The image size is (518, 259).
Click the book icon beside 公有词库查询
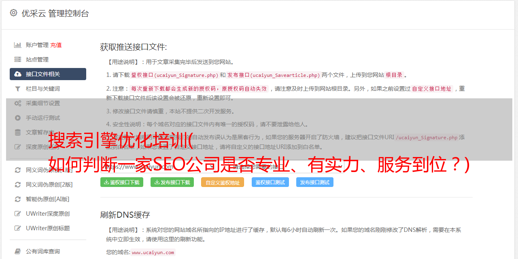coord(18,251)
